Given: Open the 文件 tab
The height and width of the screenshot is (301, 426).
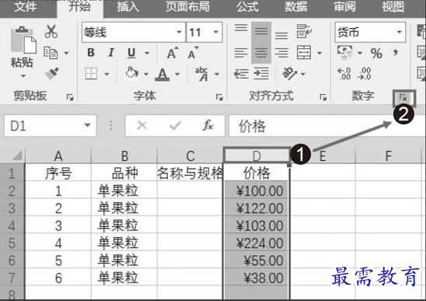Looking at the screenshot, I should coord(26,7).
